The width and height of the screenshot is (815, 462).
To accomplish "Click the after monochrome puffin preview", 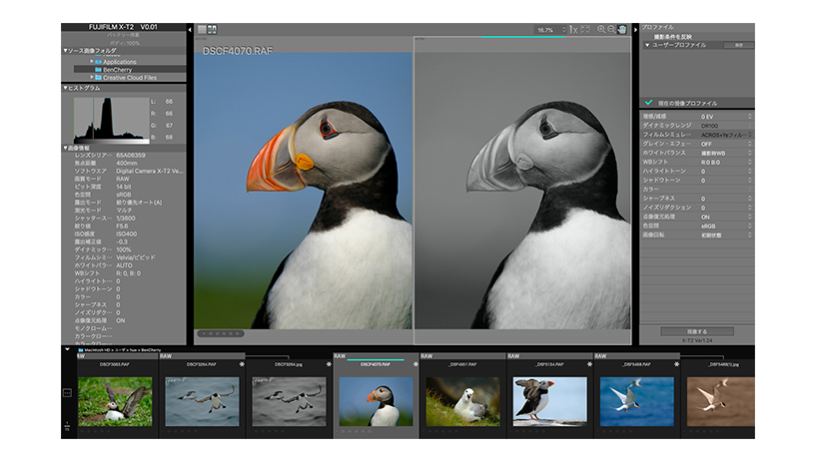I will (522, 191).
